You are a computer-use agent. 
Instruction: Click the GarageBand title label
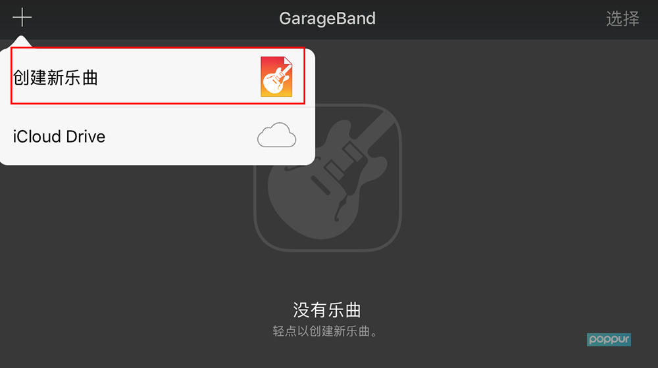click(327, 18)
